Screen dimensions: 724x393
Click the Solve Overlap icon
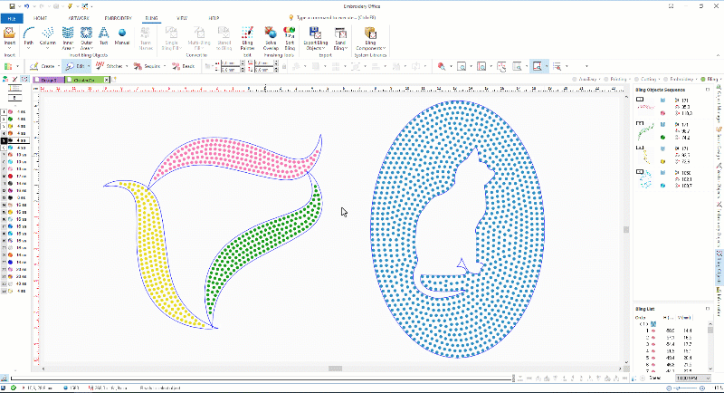point(271,36)
